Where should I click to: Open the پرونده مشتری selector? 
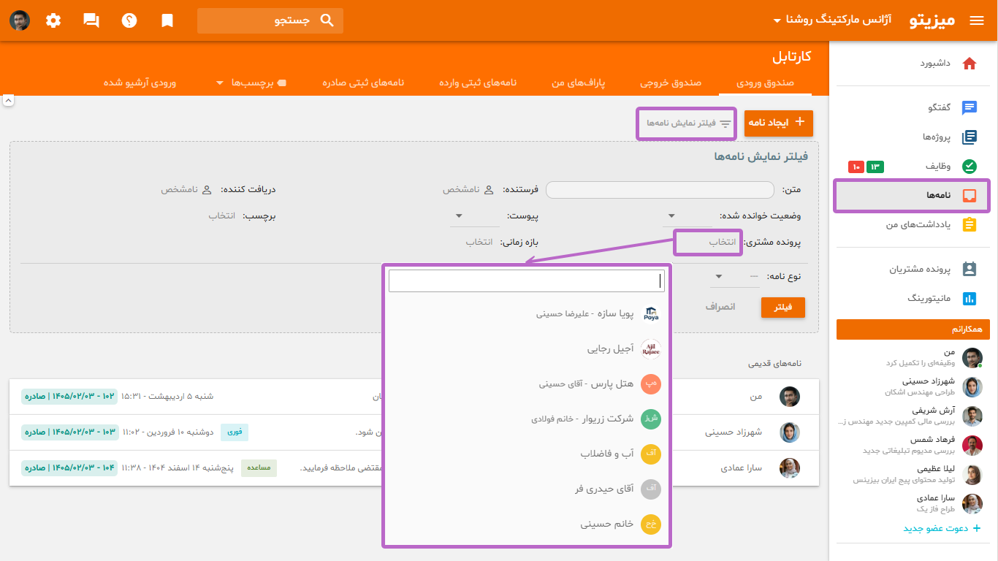coord(723,242)
